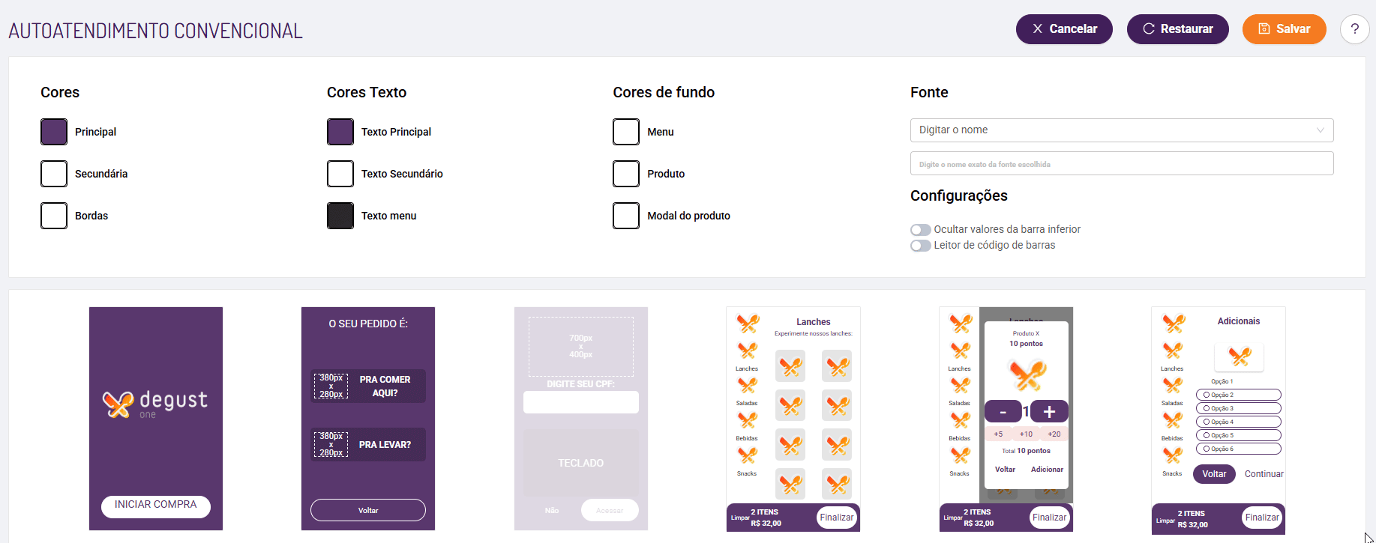Click the product image in Adicionais preview
1376x543 pixels.
point(1239,357)
